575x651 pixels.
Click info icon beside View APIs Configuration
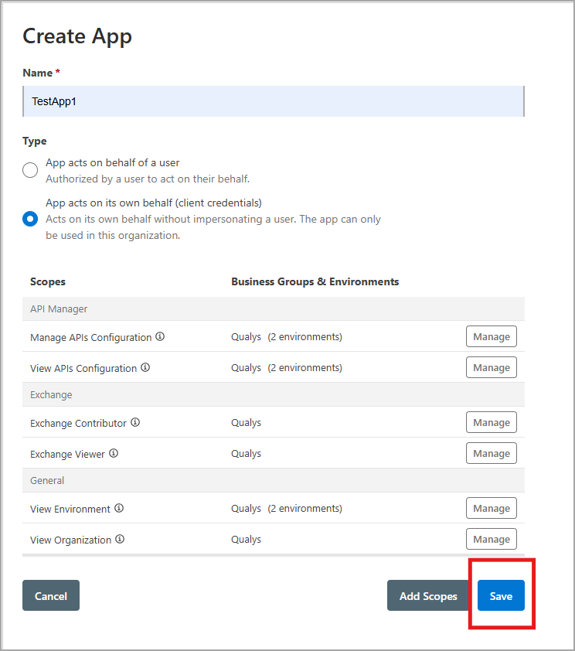[145, 367]
